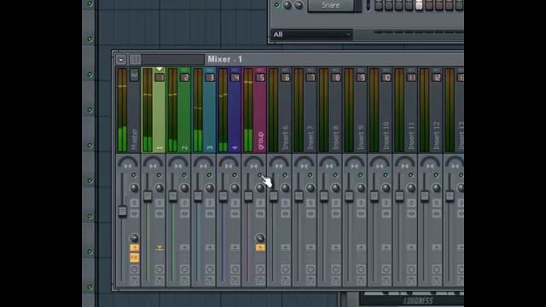The image size is (546, 307).
Task: Swap stereo channels on mixer track 2
Action: point(184,213)
